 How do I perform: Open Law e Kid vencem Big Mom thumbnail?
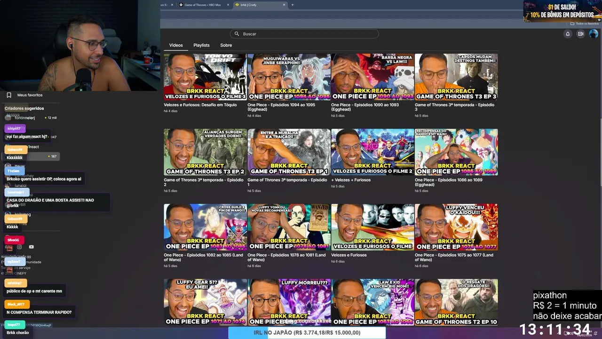click(x=372, y=302)
